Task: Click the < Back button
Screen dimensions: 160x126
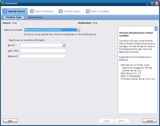Action: (x=106, y=121)
